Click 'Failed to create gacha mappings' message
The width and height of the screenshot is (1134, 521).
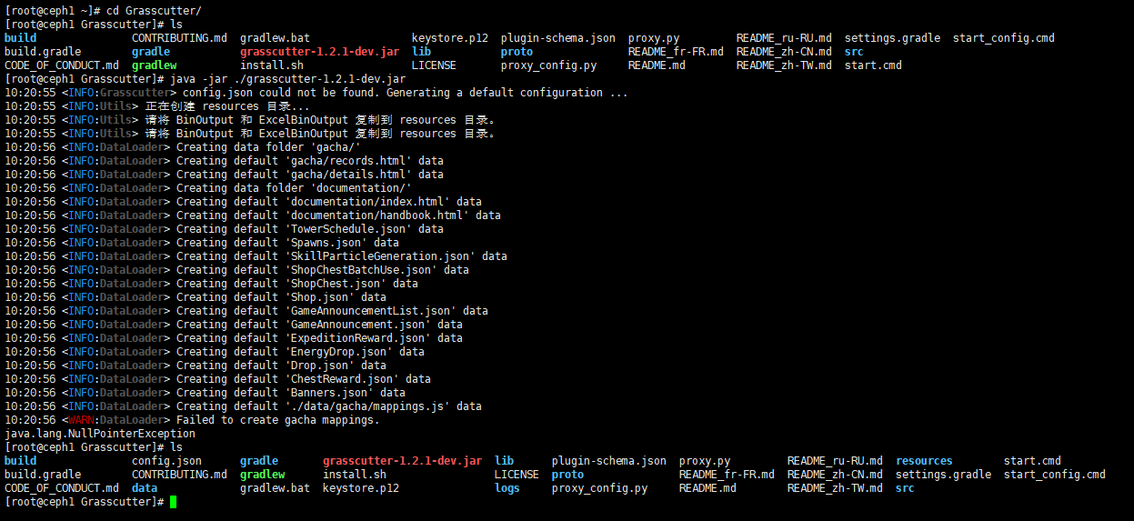point(277,420)
